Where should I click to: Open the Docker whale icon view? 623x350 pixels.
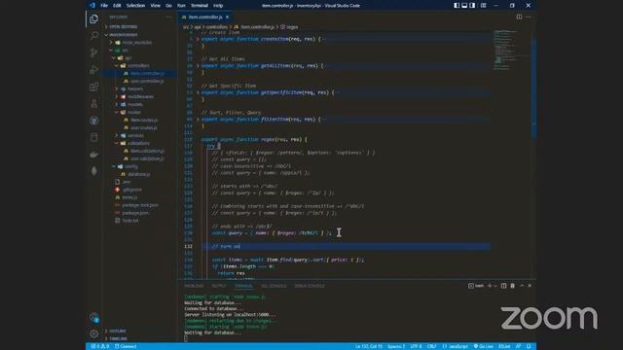pos(93,155)
